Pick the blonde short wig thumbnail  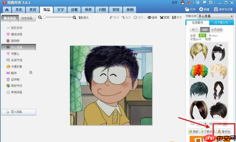click(199, 52)
